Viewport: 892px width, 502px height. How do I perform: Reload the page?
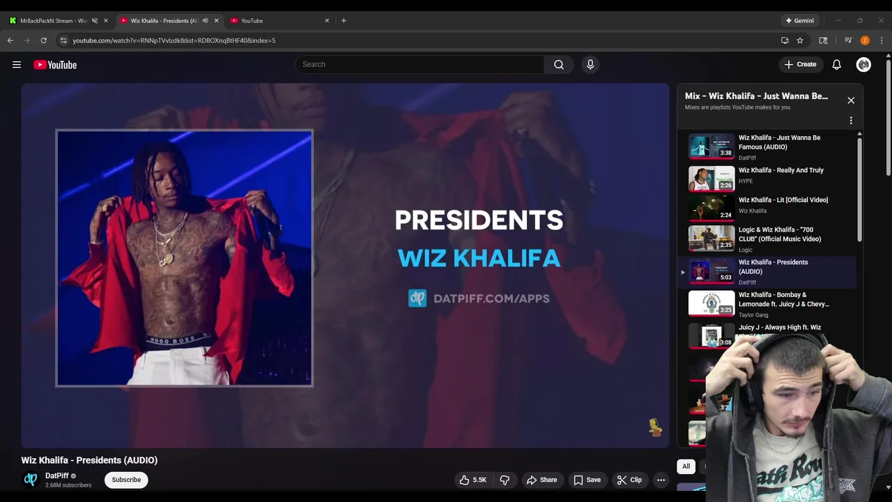click(x=43, y=40)
